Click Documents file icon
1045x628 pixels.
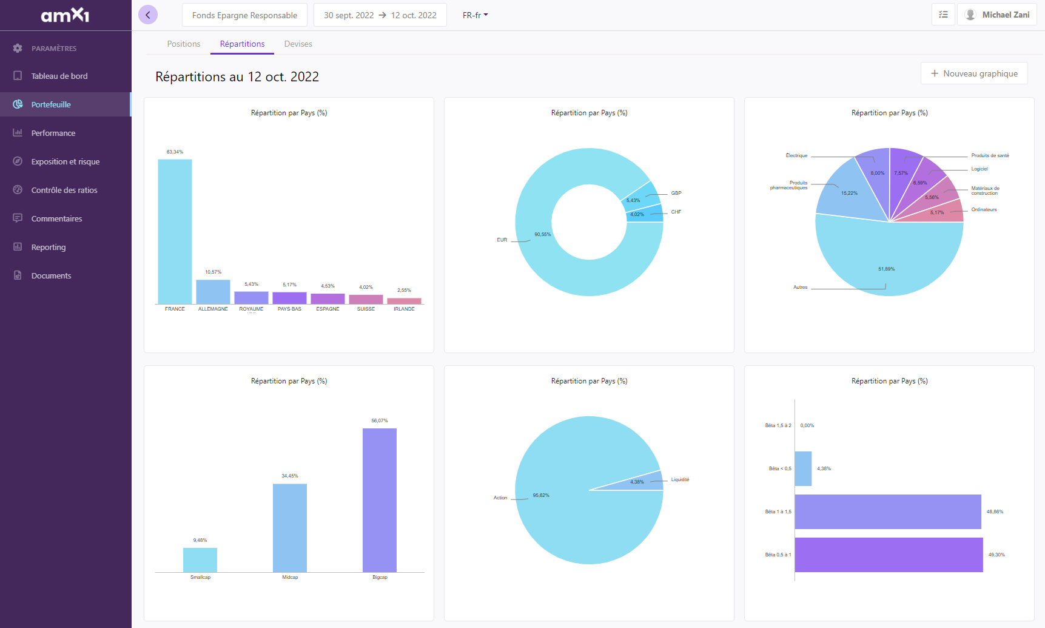(18, 275)
